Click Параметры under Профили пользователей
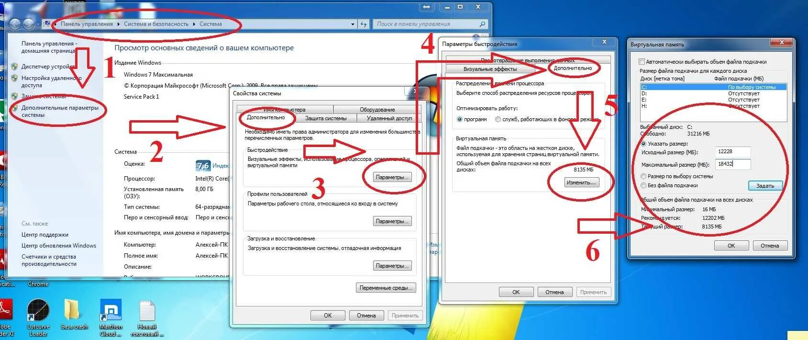 [392, 221]
